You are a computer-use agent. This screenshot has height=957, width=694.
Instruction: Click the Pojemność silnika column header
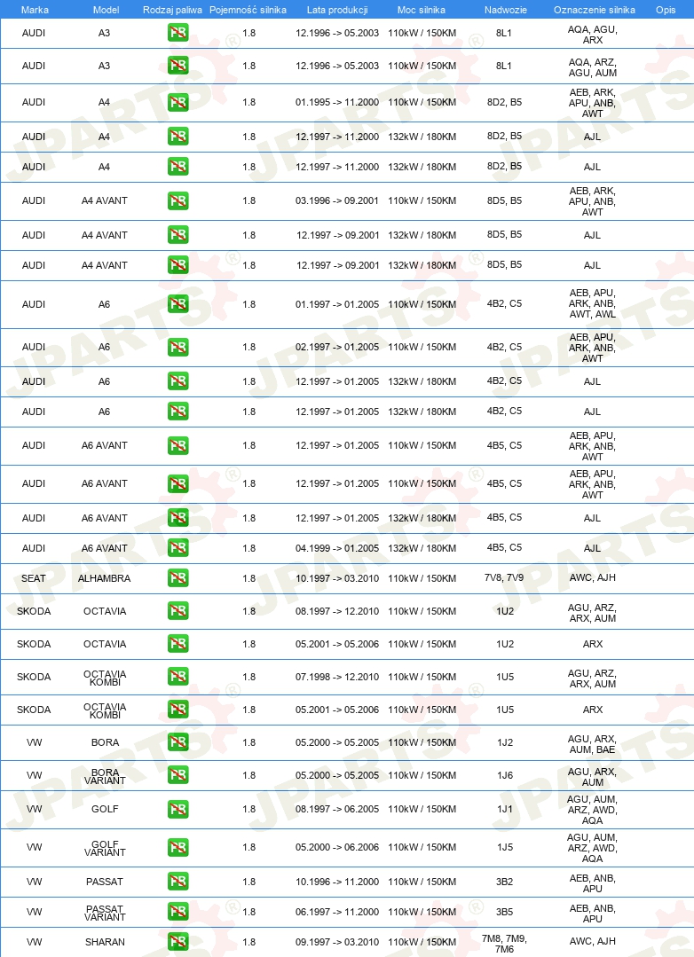click(248, 10)
